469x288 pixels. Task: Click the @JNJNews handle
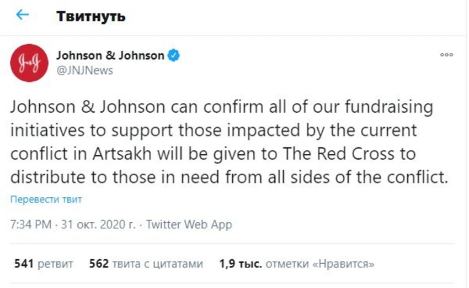[x=84, y=70]
